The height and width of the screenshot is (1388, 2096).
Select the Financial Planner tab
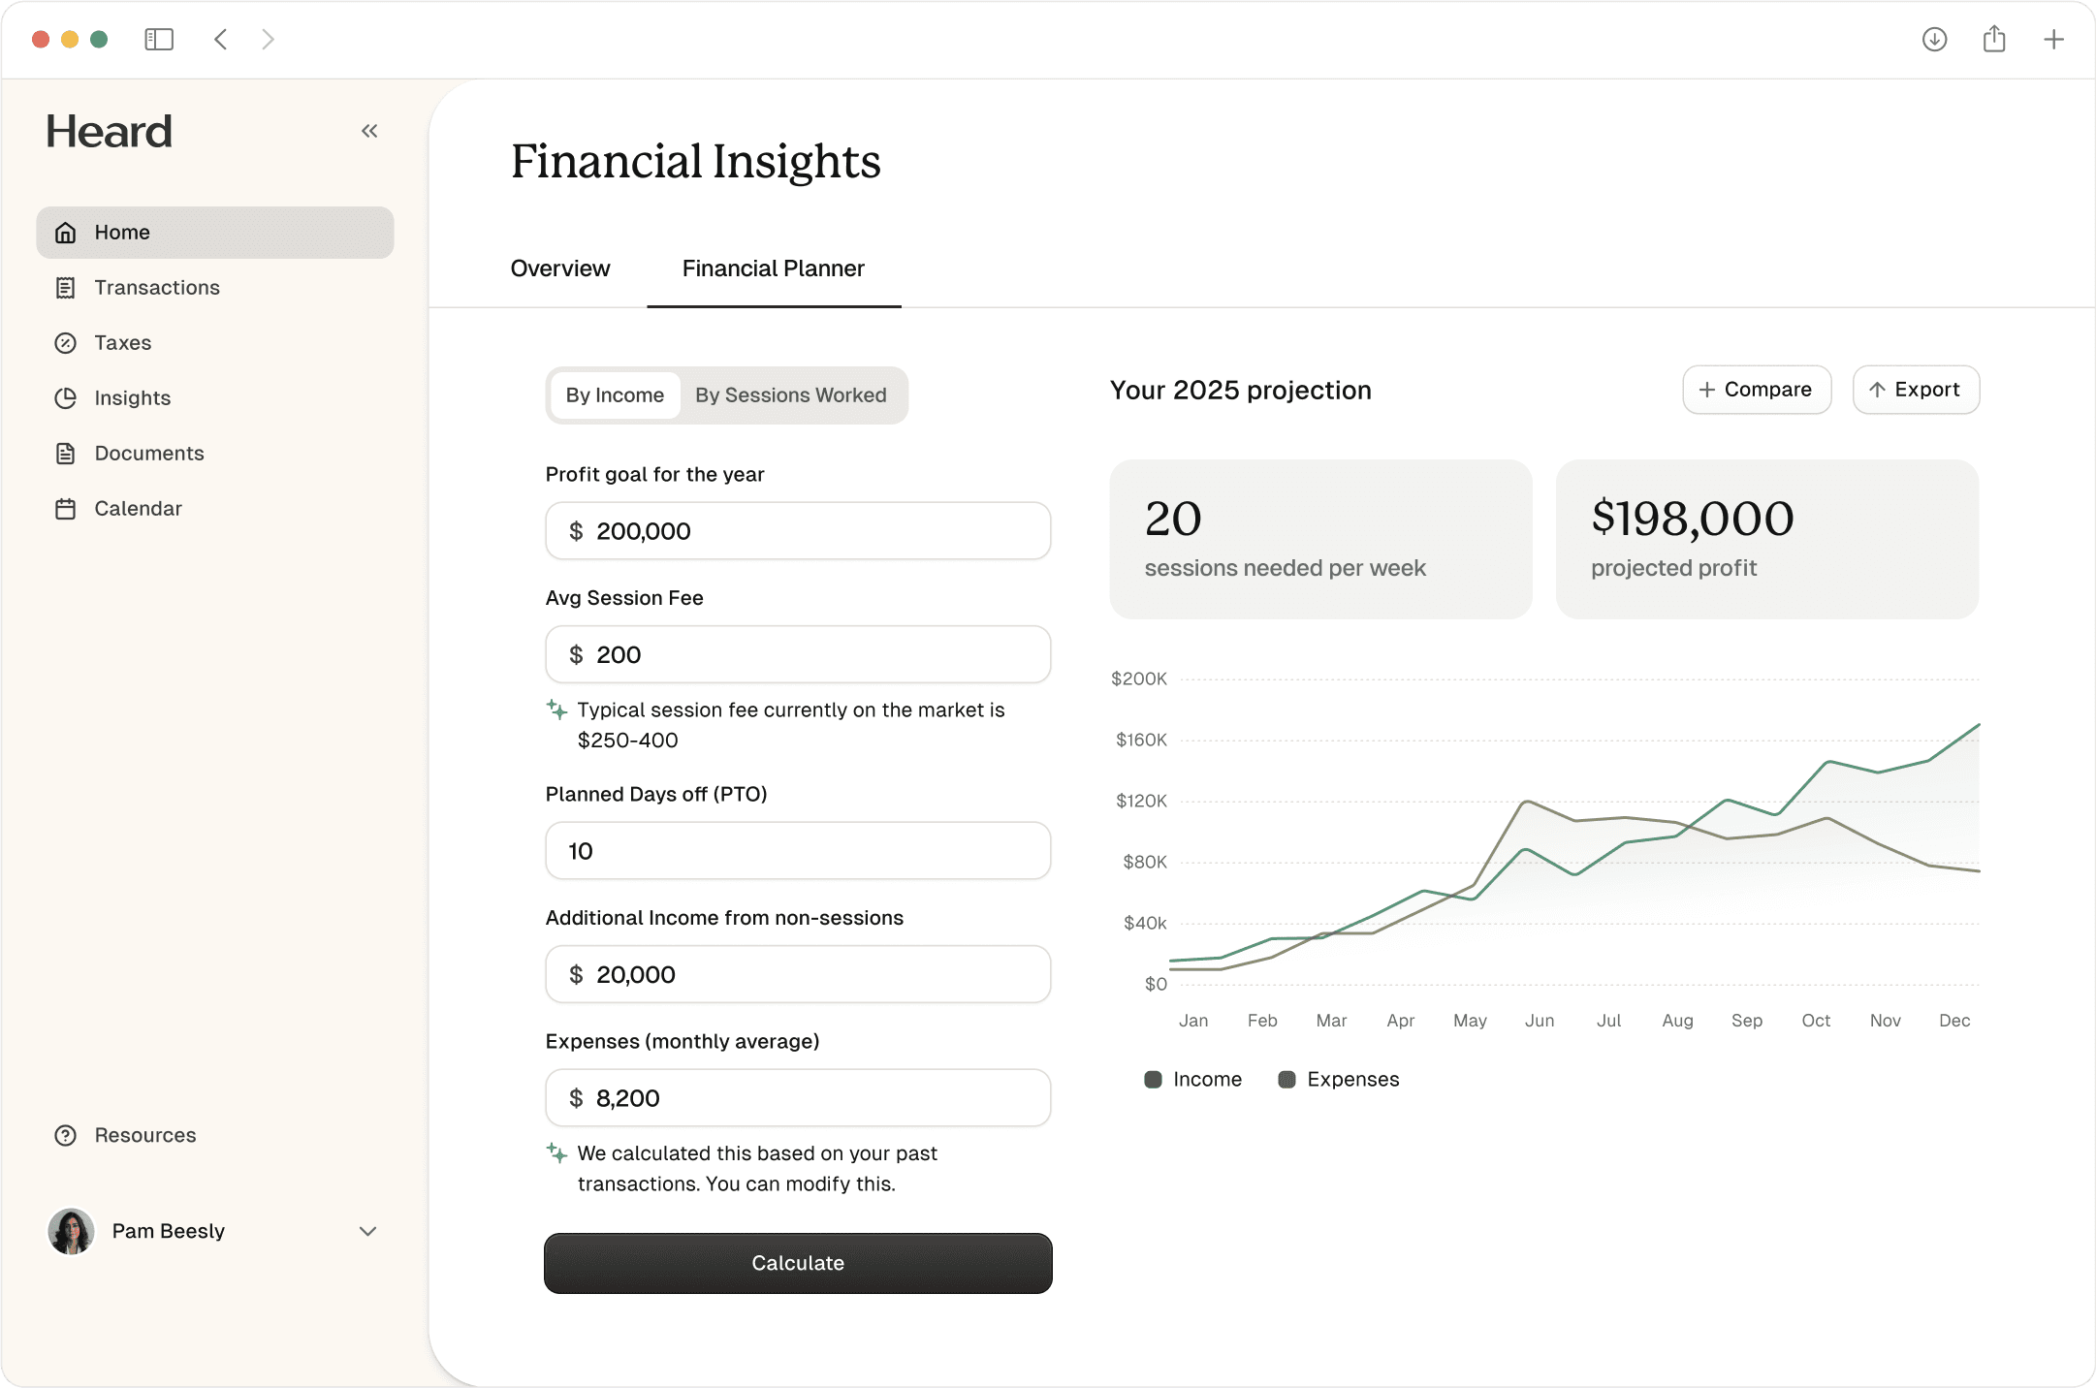[773, 268]
